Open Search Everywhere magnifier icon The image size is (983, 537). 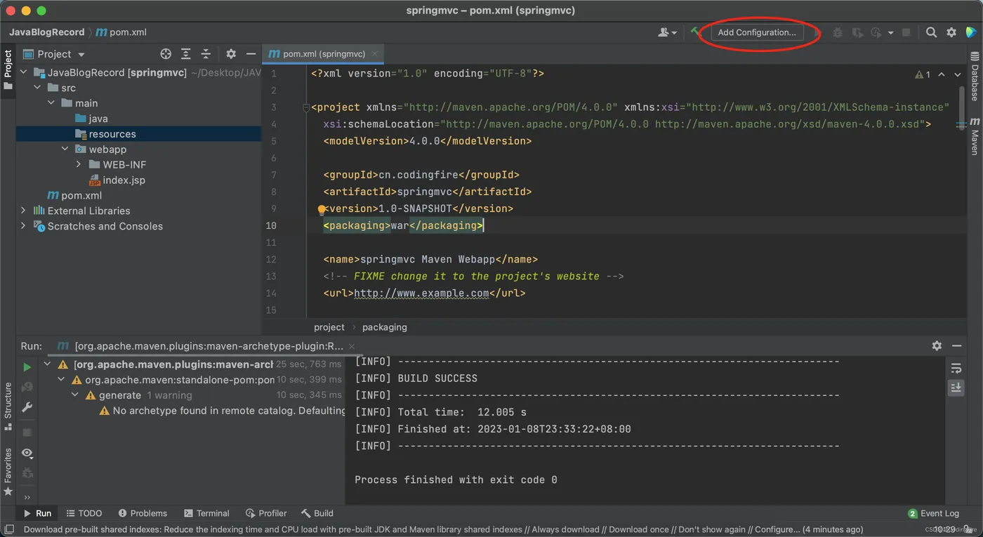point(931,32)
